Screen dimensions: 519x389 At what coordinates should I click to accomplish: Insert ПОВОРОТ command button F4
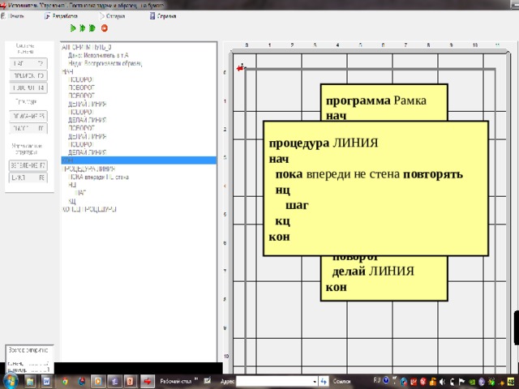(28, 88)
